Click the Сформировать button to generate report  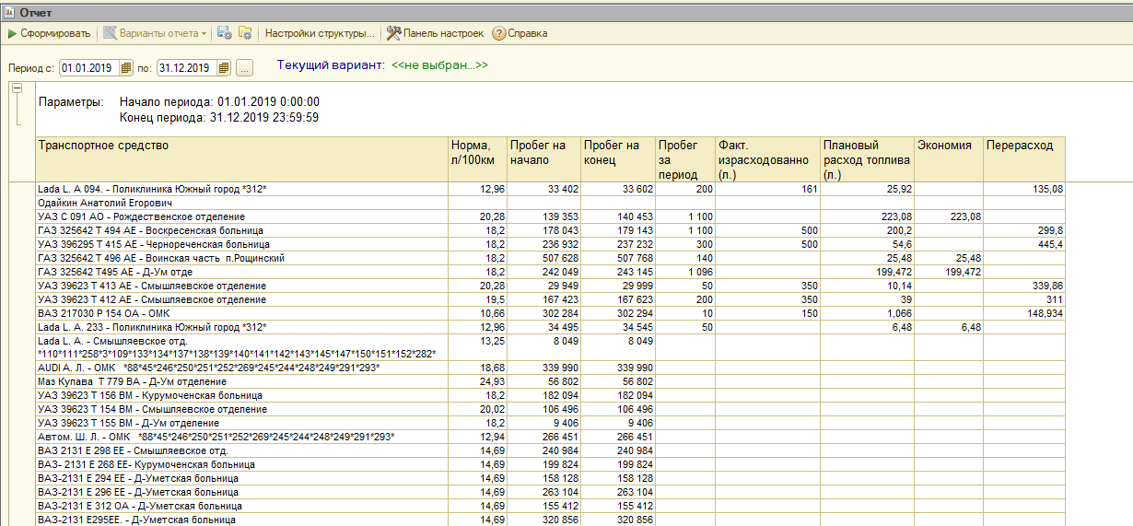[x=50, y=33]
